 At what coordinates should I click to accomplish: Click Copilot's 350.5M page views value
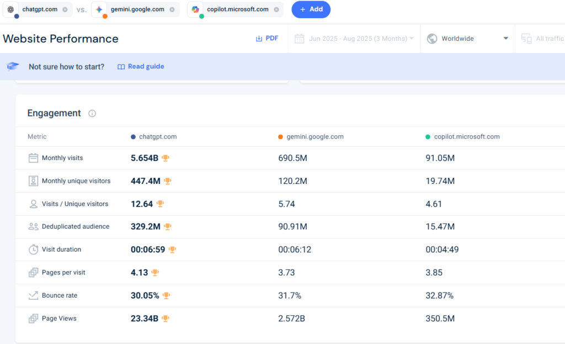440,319
